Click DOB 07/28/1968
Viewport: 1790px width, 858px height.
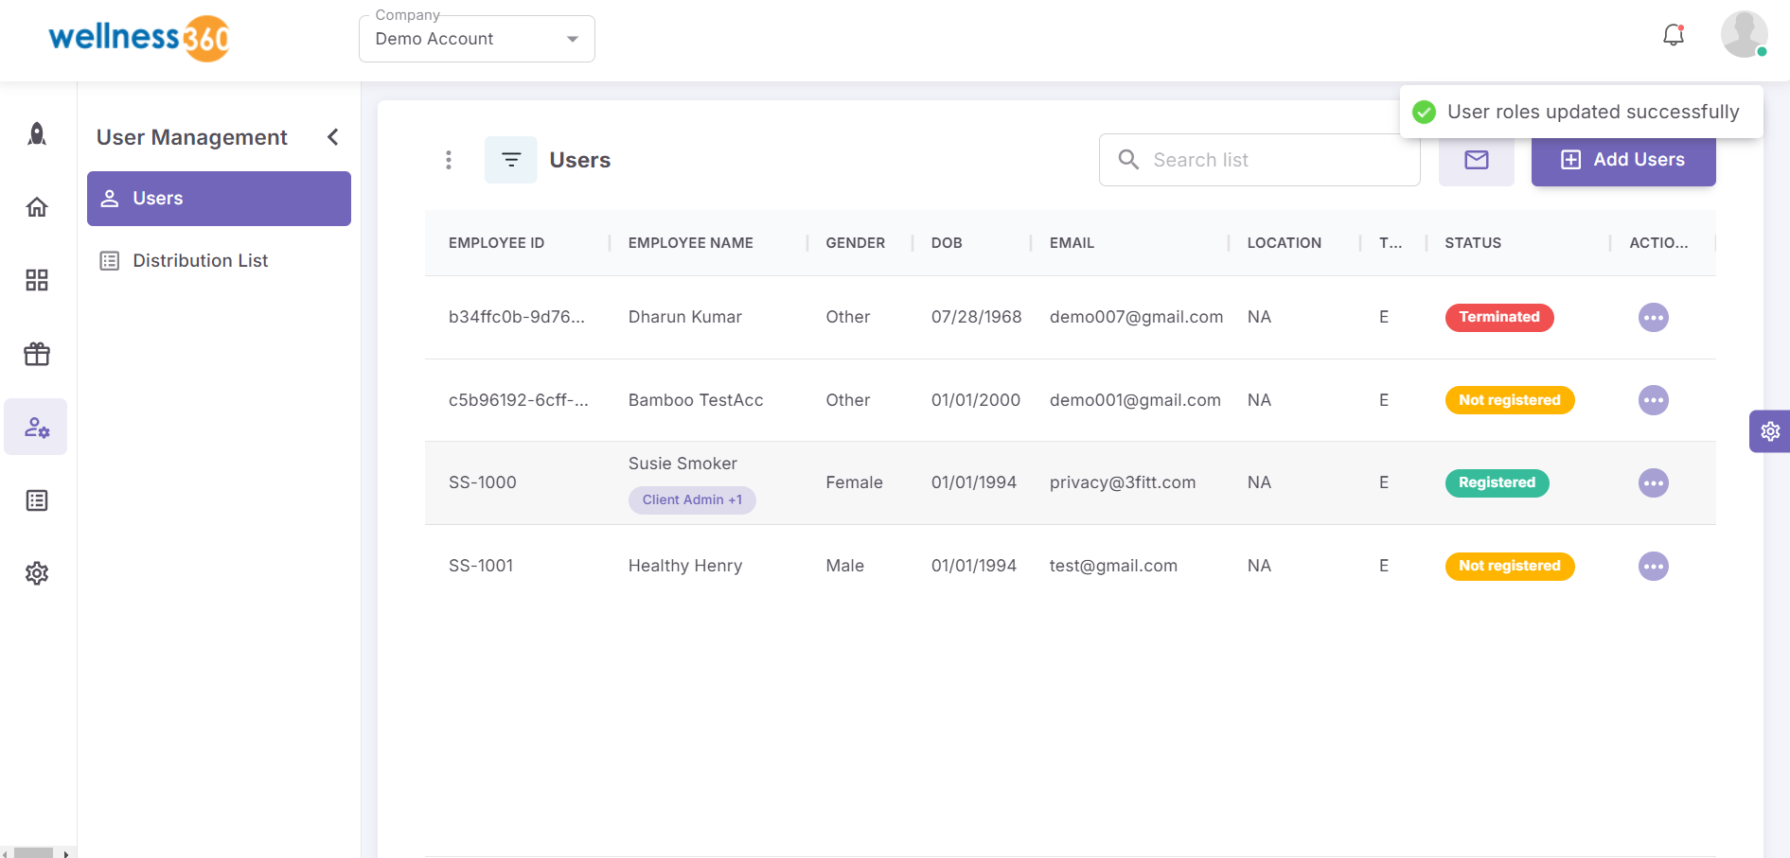coord(977,317)
